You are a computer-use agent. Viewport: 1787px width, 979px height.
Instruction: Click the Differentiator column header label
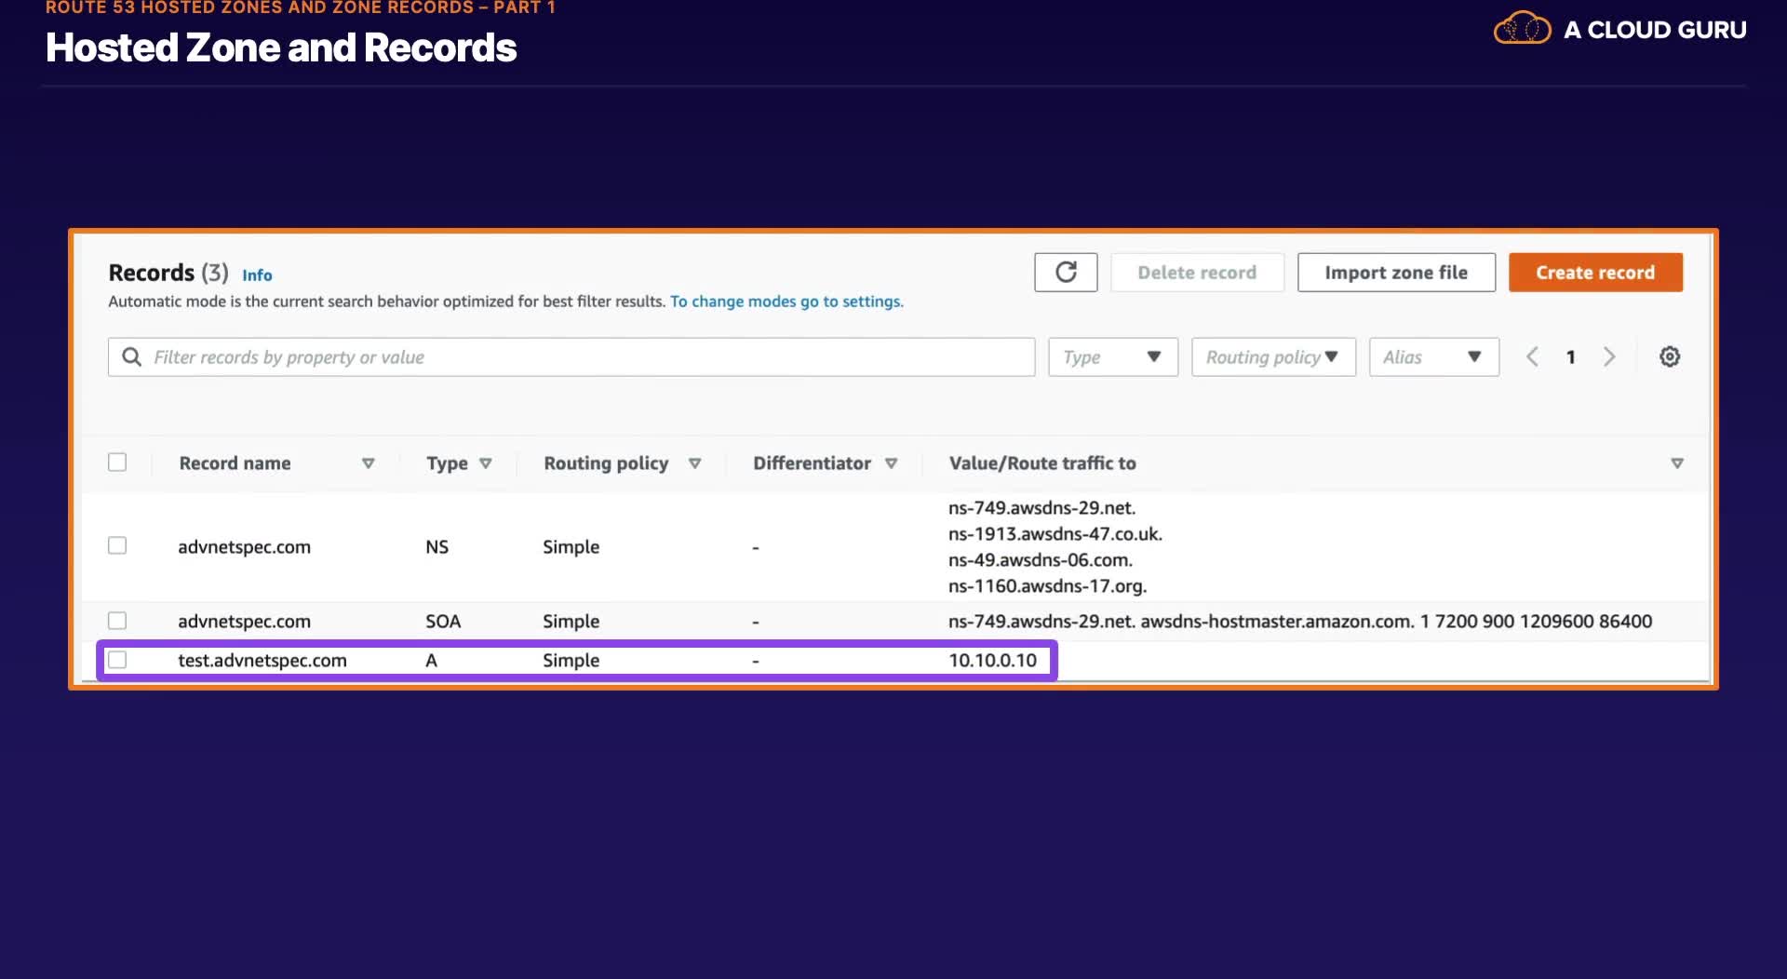coord(812,463)
